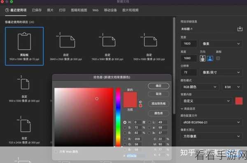Click the resolution field showing 72
The image size is (247, 163).
point(189,73)
